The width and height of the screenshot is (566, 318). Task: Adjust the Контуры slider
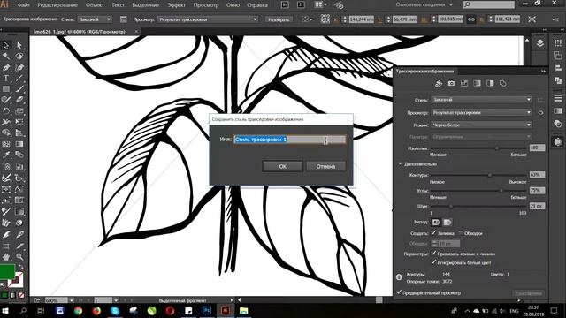coord(490,175)
